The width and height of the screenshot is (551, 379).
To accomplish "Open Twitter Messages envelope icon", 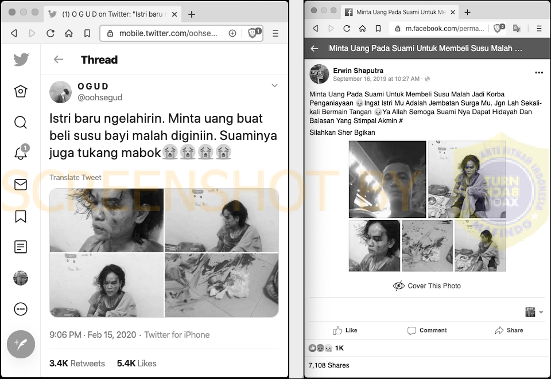I will [x=21, y=185].
